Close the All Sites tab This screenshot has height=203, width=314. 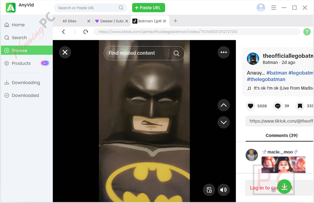click(89, 21)
